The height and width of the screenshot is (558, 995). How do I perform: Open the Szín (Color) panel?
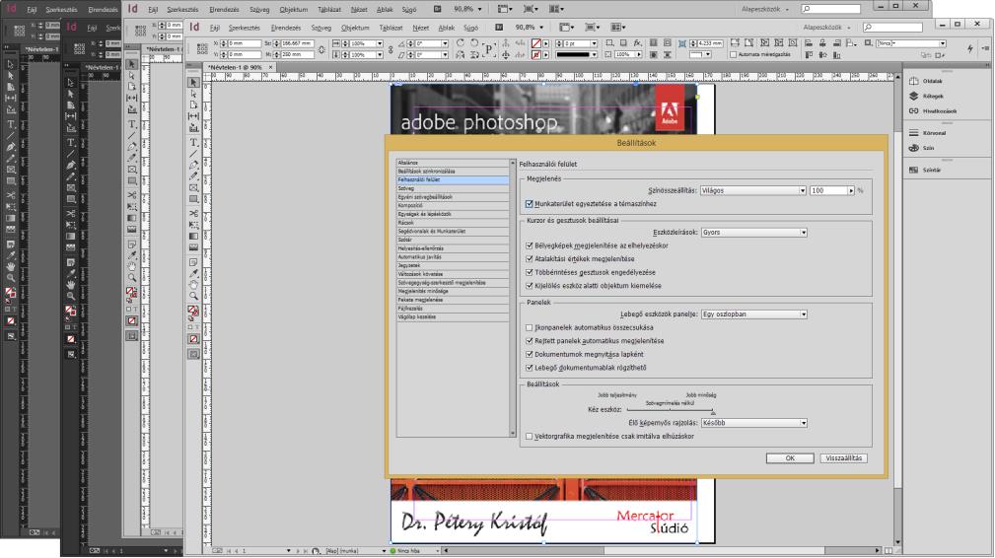pyautogui.click(x=921, y=148)
